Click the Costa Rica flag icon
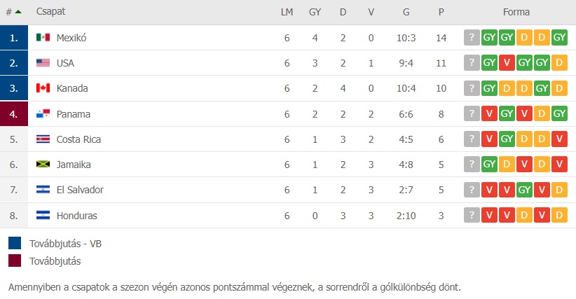This screenshot has width=576, height=299. click(x=43, y=139)
